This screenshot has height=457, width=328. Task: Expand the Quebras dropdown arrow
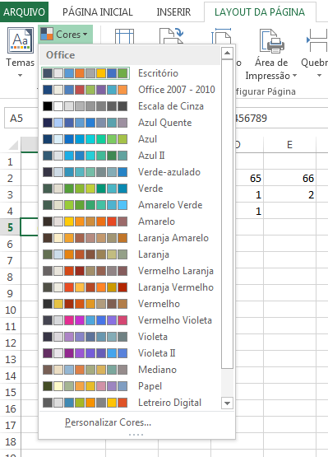(x=319, y=76)
